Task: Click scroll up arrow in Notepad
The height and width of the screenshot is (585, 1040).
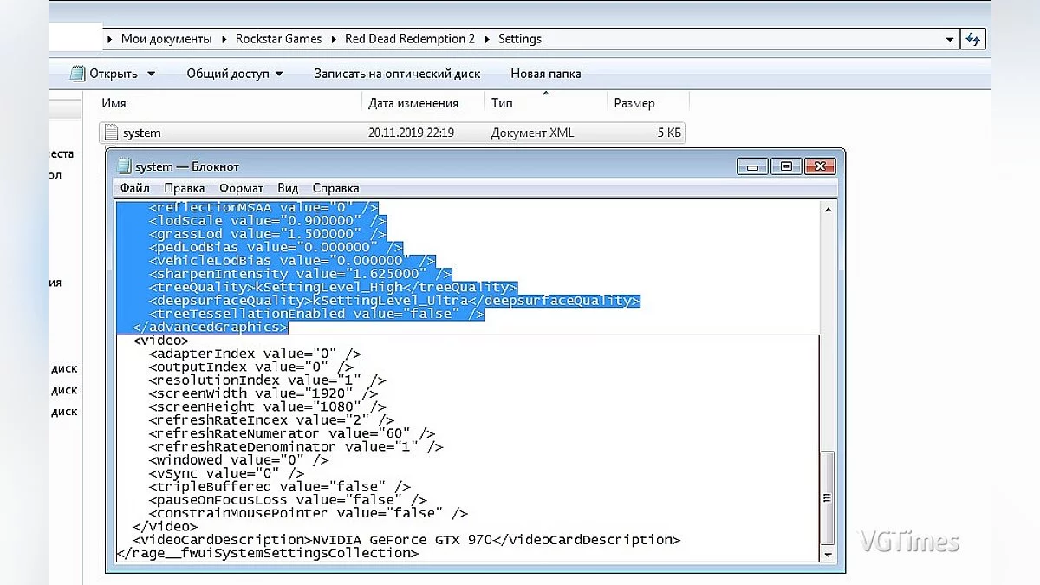Action: point(827,209)
